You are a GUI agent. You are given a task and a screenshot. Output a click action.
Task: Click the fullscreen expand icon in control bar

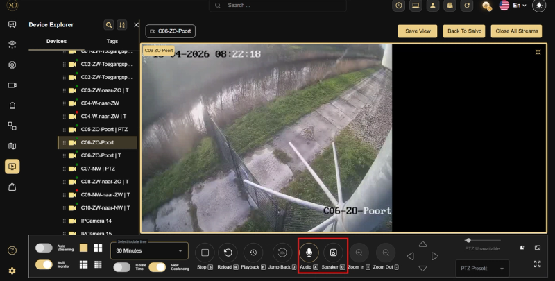pyautogui.click(x=537, y=264)
